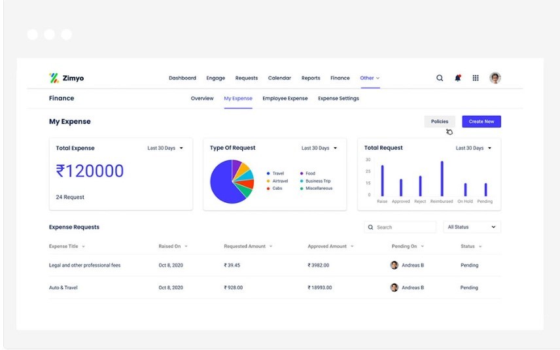Click the user profile avatar

tap(495, 78)
